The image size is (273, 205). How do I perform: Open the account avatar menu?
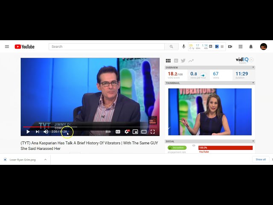(264, 47)
